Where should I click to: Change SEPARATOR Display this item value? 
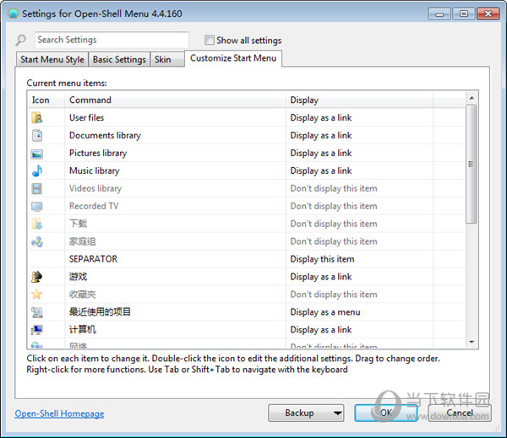pyautogui.click(x=322, y=259)
